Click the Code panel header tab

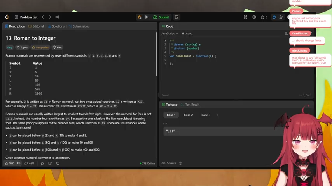point(168,26)
